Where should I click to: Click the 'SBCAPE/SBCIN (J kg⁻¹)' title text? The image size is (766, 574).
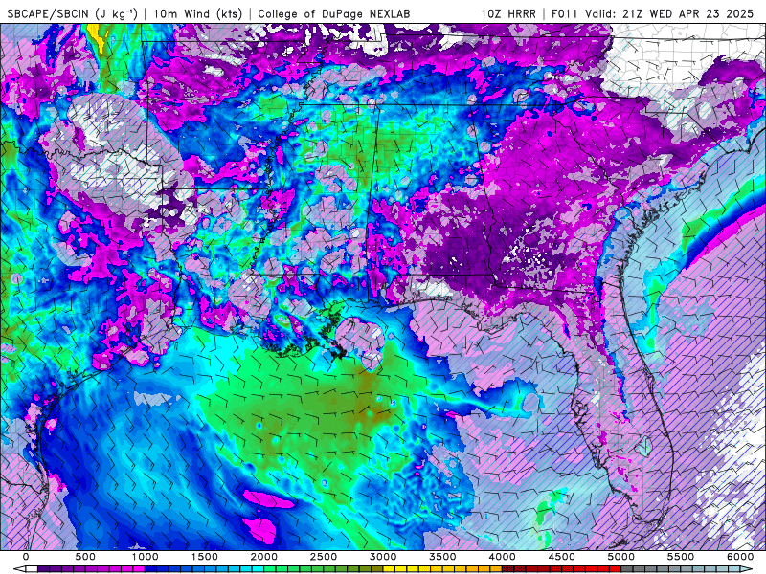73,13
